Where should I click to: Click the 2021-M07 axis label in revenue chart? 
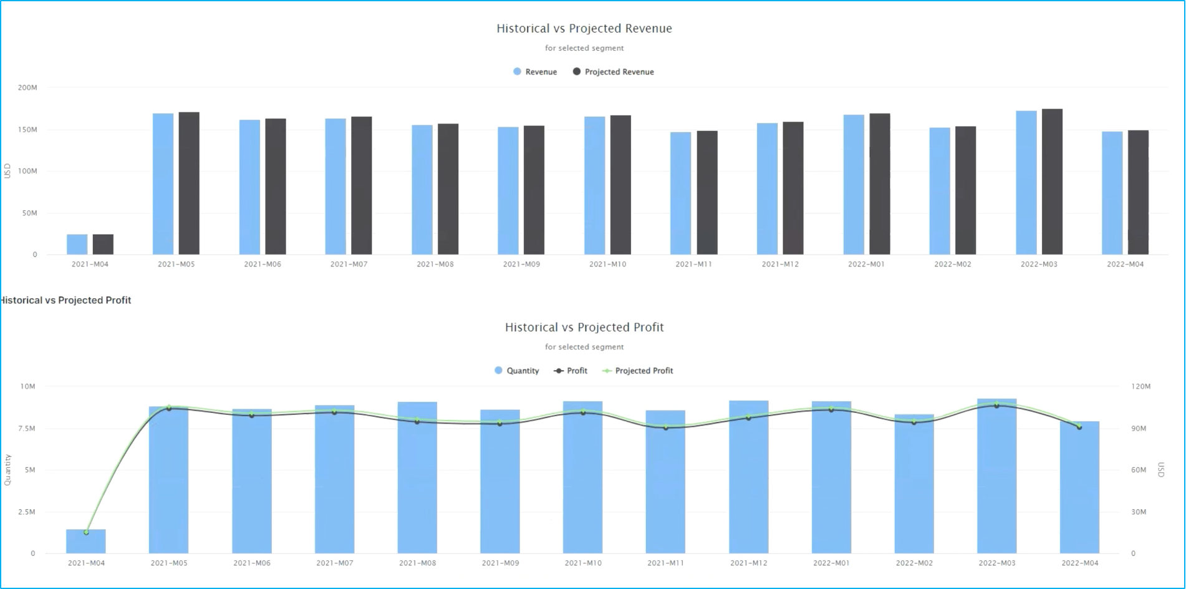click(x=349, y=264)
